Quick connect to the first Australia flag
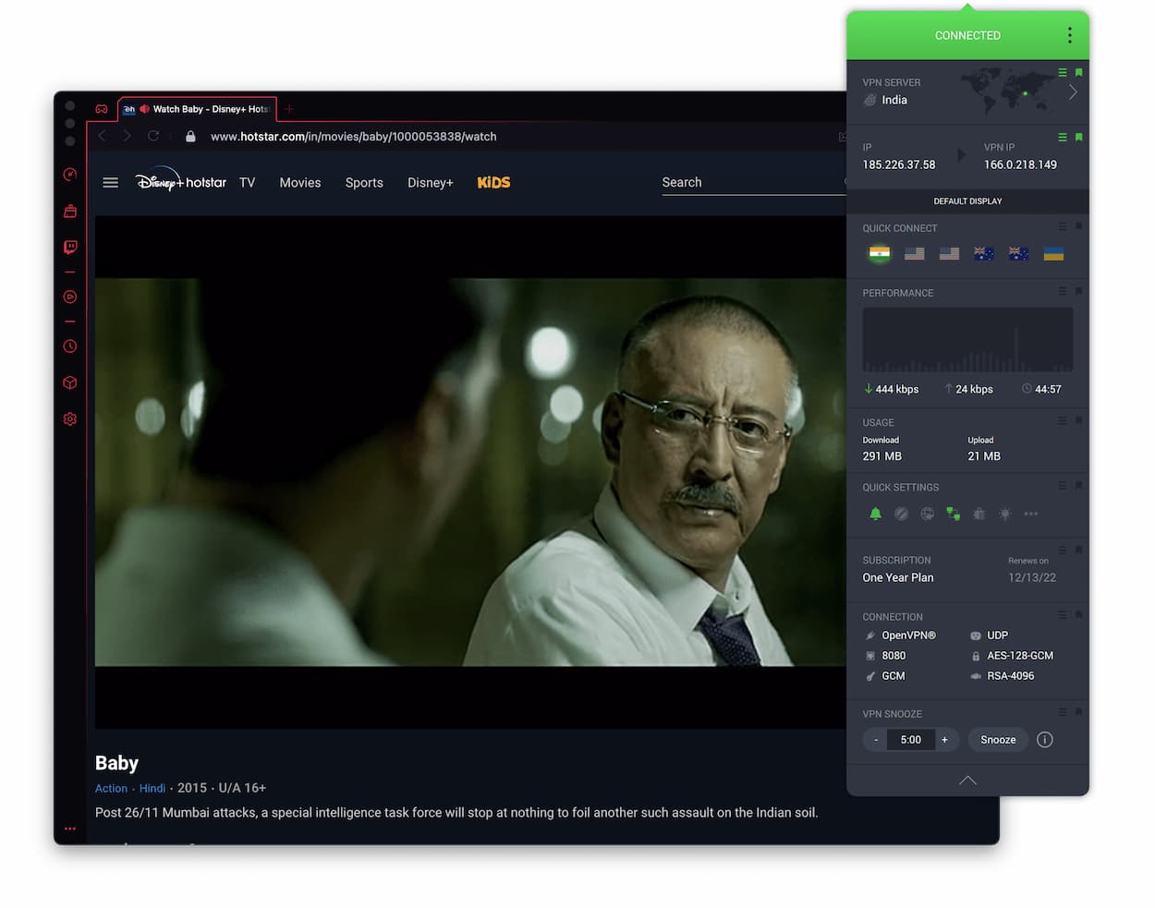1155x908 pixels. tap(984, 253)
